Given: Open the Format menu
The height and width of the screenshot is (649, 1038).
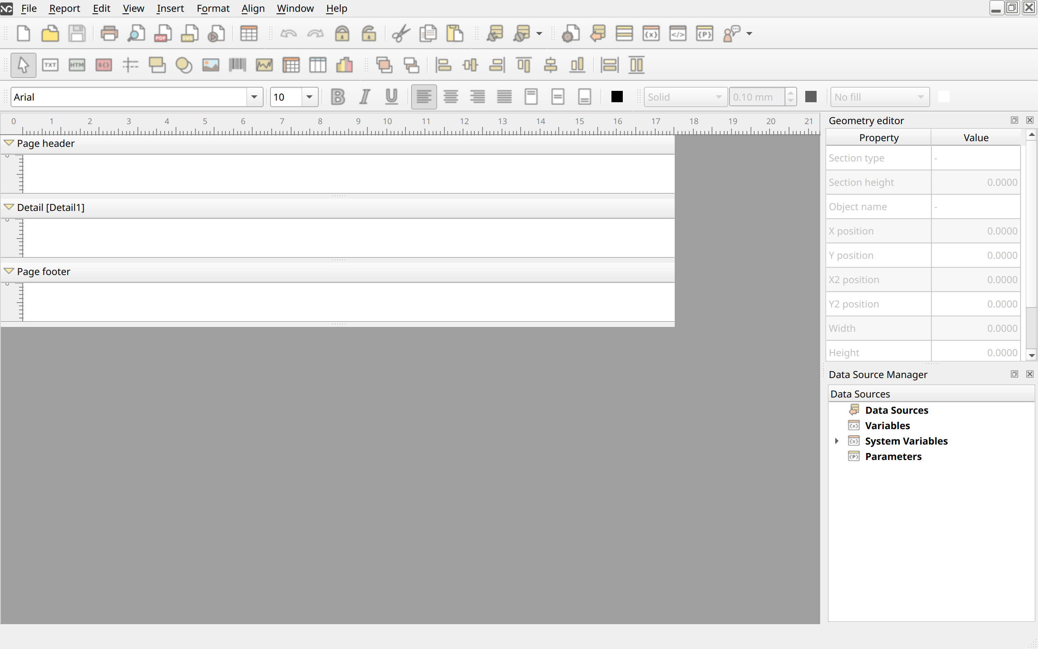Looking at the screenshot, I should coord(213,8).
